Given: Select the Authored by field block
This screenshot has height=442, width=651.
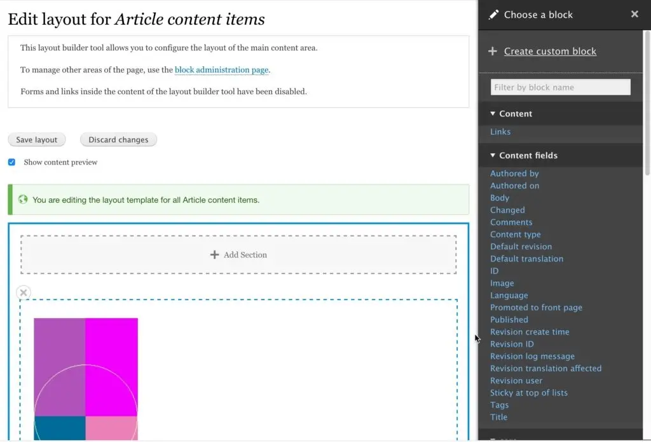Looking at the screenshot, I should (514, 174).
